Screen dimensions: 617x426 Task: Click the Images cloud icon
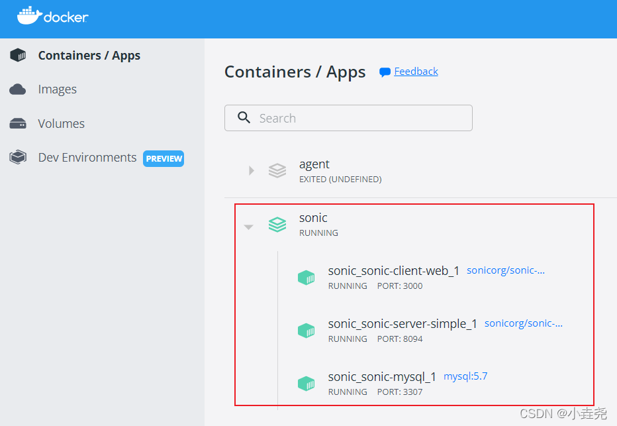tap(18, 89)
